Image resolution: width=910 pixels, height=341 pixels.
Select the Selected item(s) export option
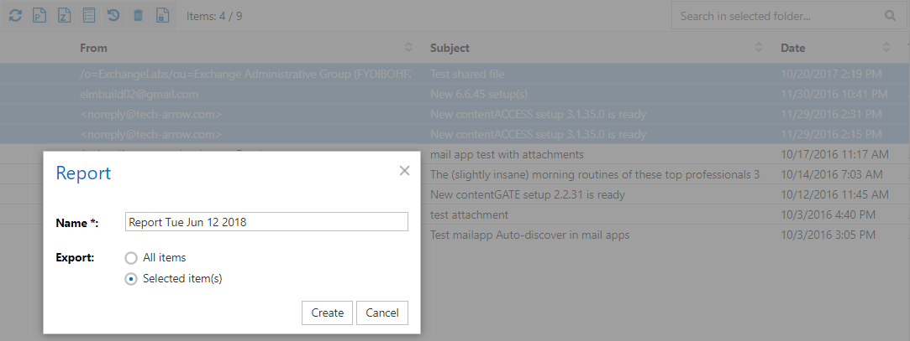coord(131,279)
